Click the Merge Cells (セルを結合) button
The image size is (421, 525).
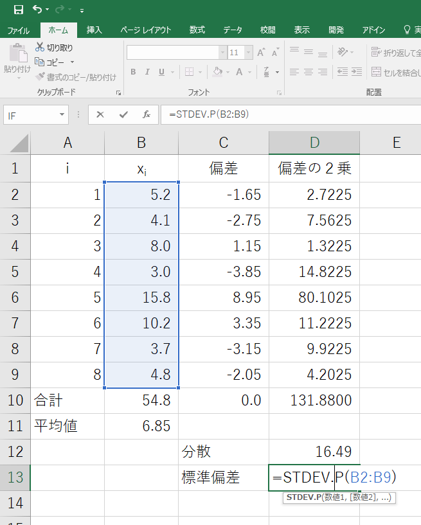395,72
